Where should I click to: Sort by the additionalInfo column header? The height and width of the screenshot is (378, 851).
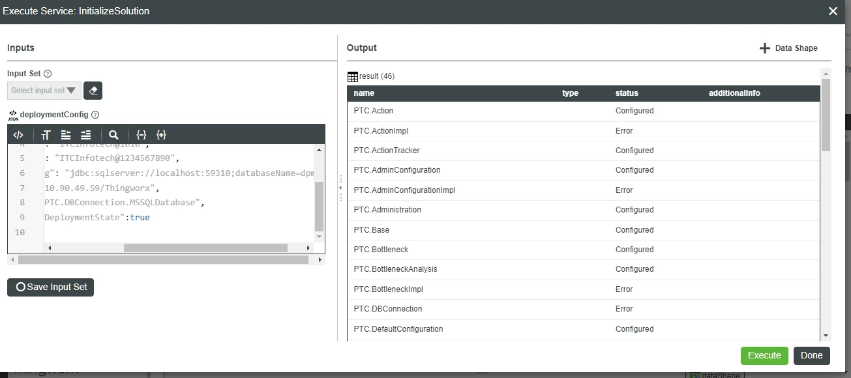pyautogui.click(x=734, y=93)
